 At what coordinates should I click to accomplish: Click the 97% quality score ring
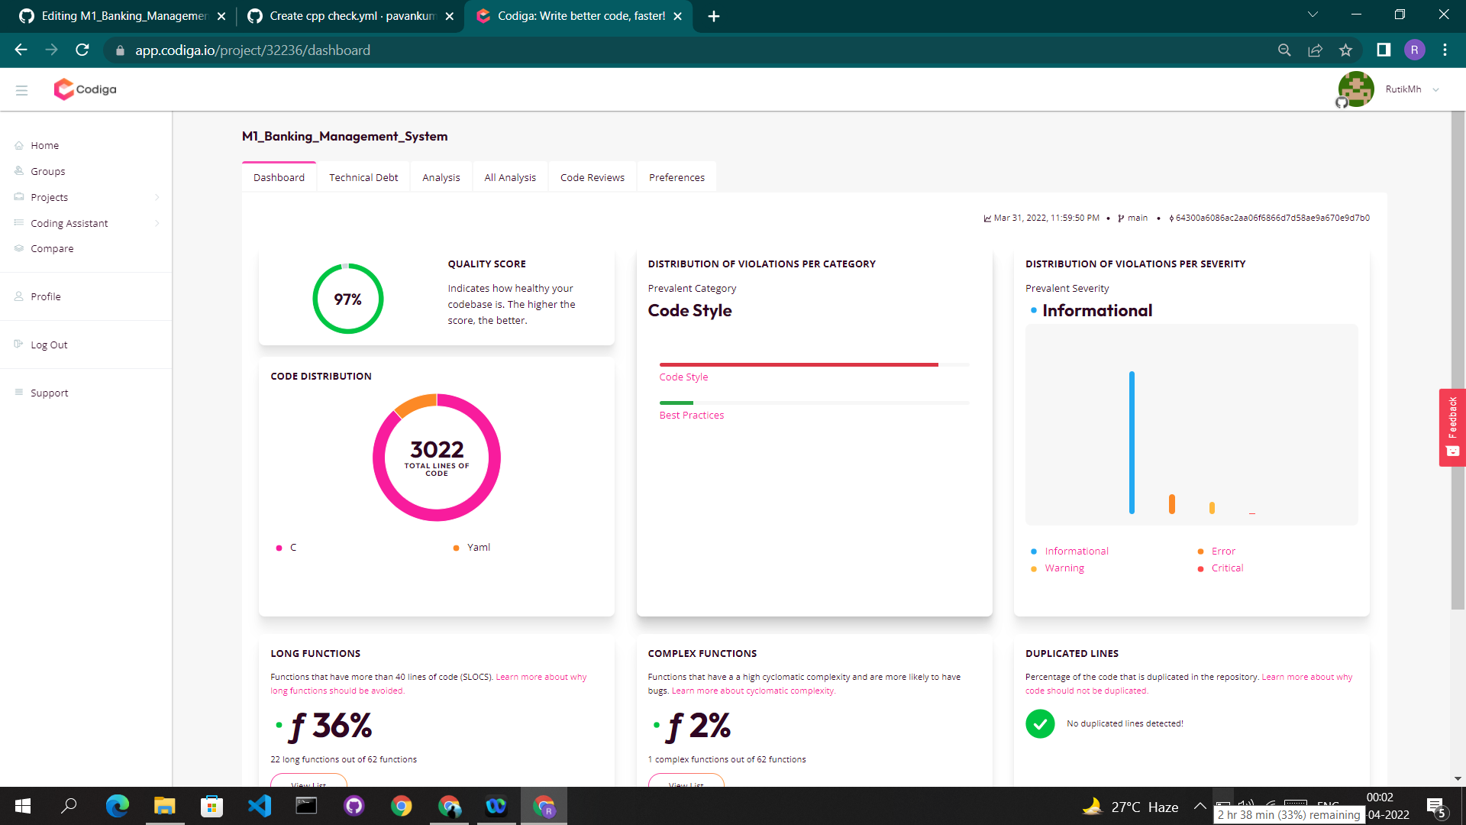coord(347,299)
